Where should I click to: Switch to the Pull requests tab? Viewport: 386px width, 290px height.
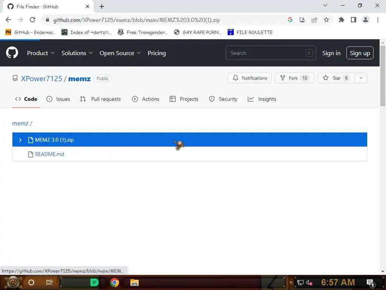(x=100, y=99)
